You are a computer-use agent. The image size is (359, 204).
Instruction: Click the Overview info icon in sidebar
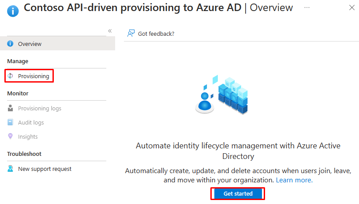tap(10, 44)
